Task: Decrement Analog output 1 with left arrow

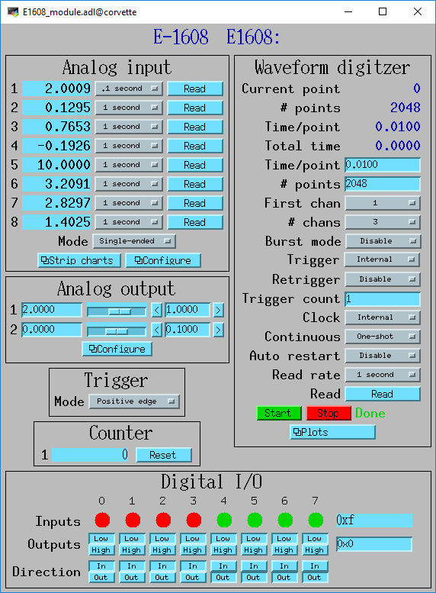Action: pos(157,311)
